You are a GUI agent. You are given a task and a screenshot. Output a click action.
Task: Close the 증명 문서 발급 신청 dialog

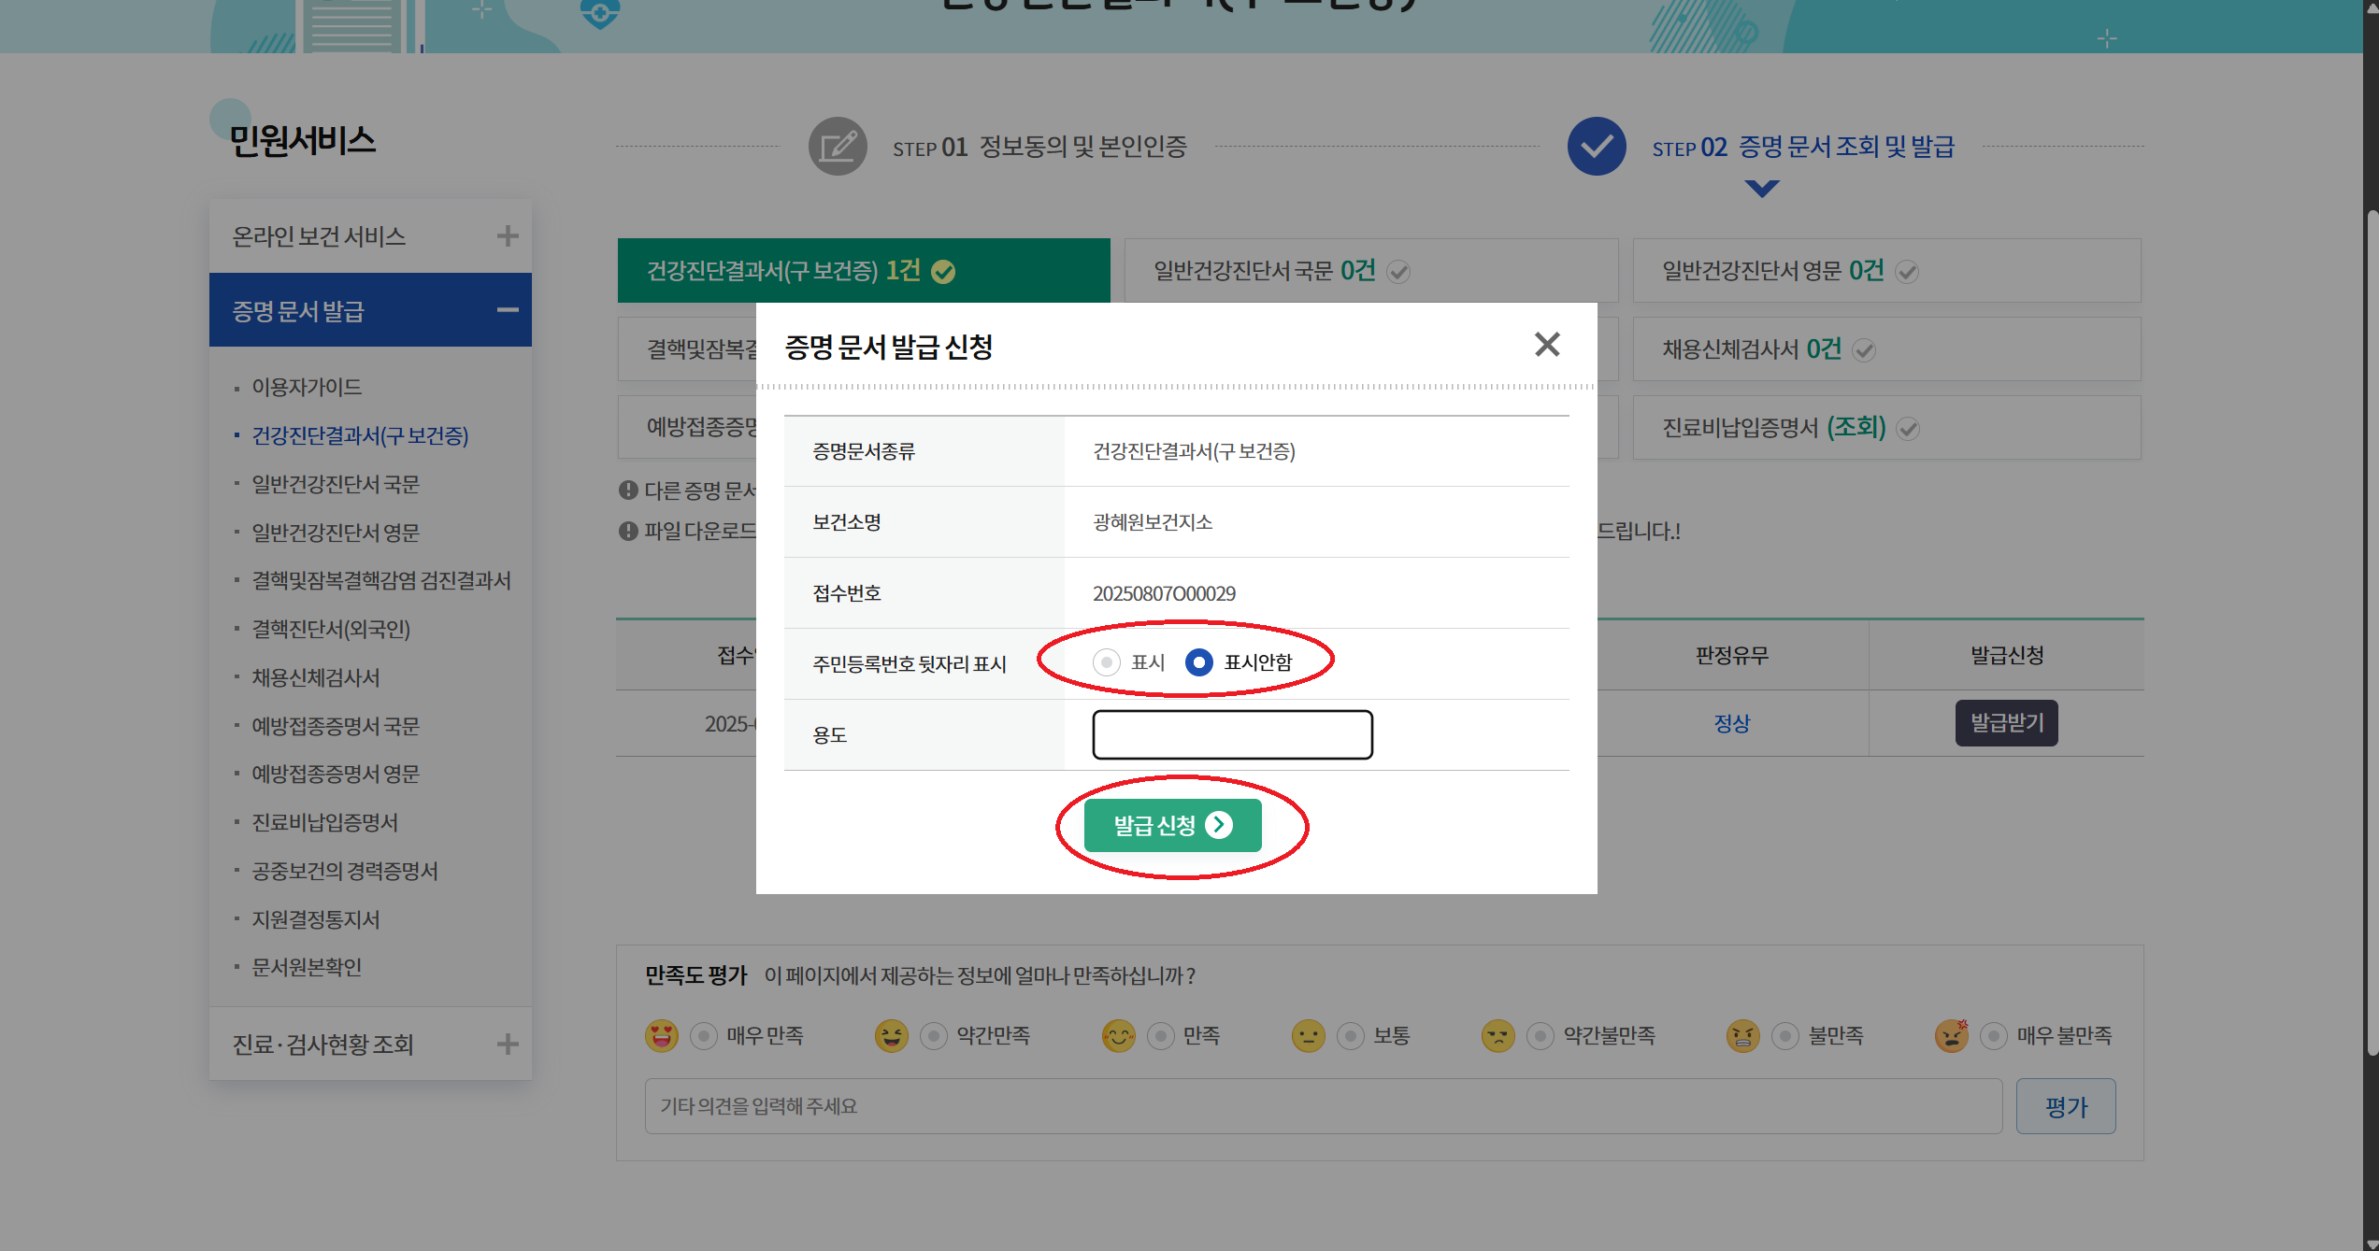(x=1547, y=345)
